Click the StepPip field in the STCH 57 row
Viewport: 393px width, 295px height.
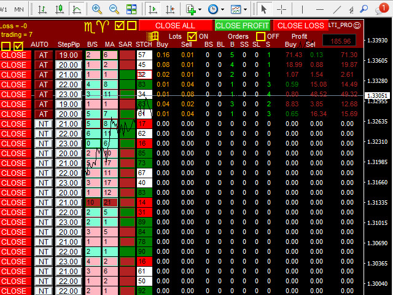click(x=68, y=55)
